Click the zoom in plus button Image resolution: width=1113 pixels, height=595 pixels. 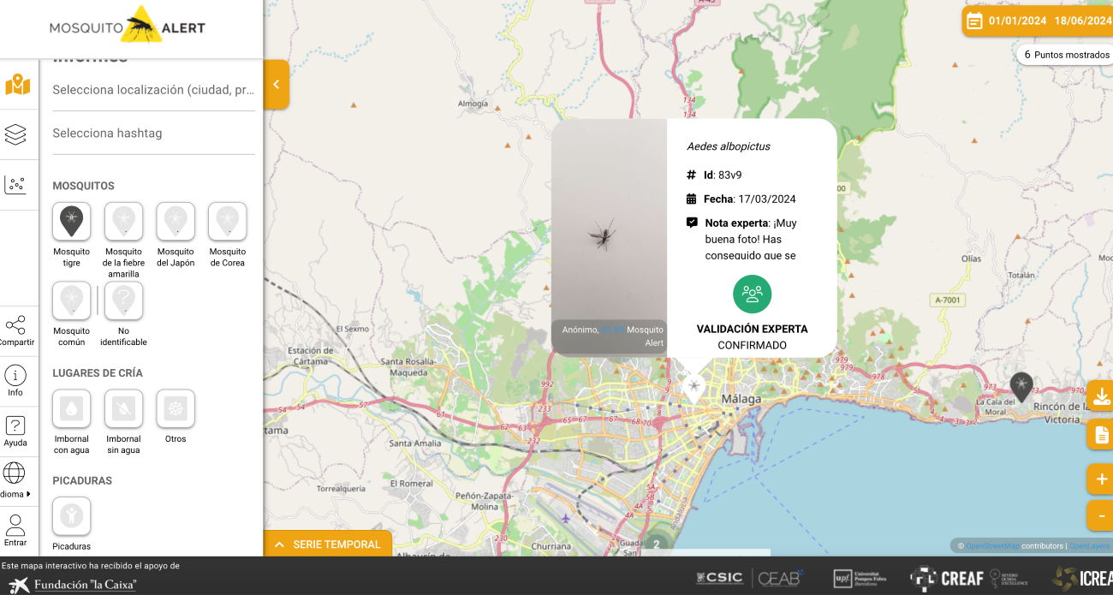tap(1100, 479)
